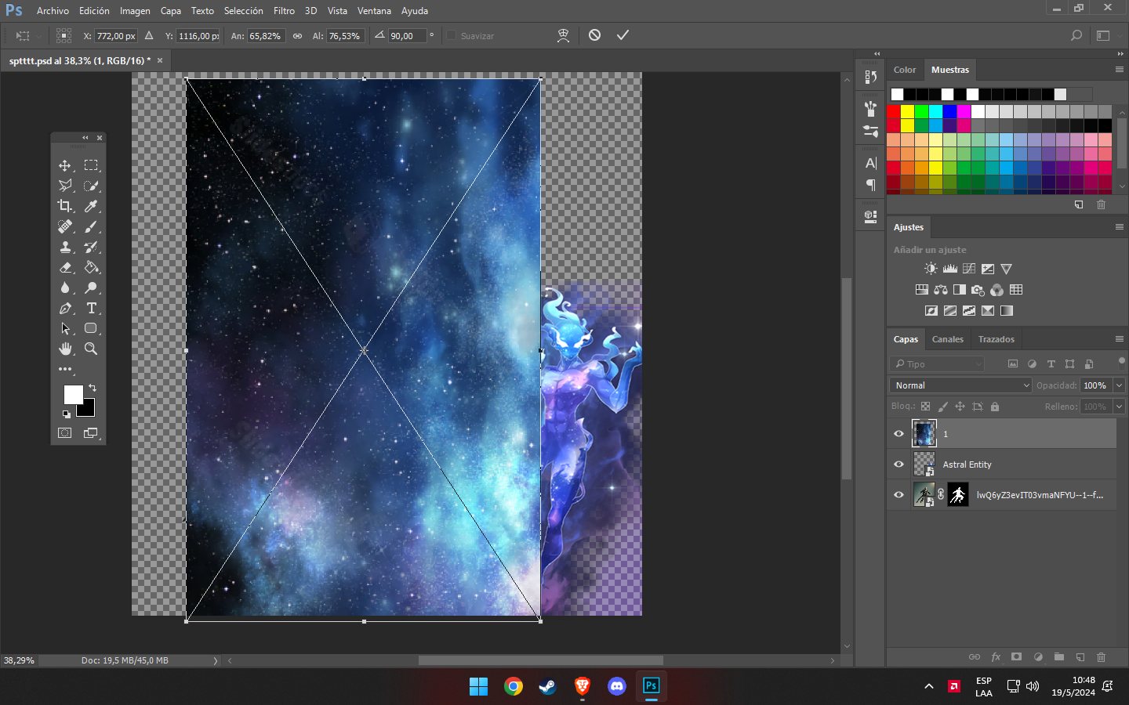1129x705 pixels.
Task: Select the Pen tool
Action: [65, 308]
